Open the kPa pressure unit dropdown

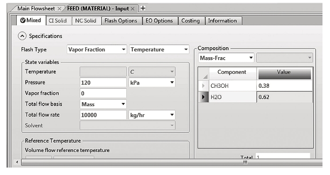point(152,83)
